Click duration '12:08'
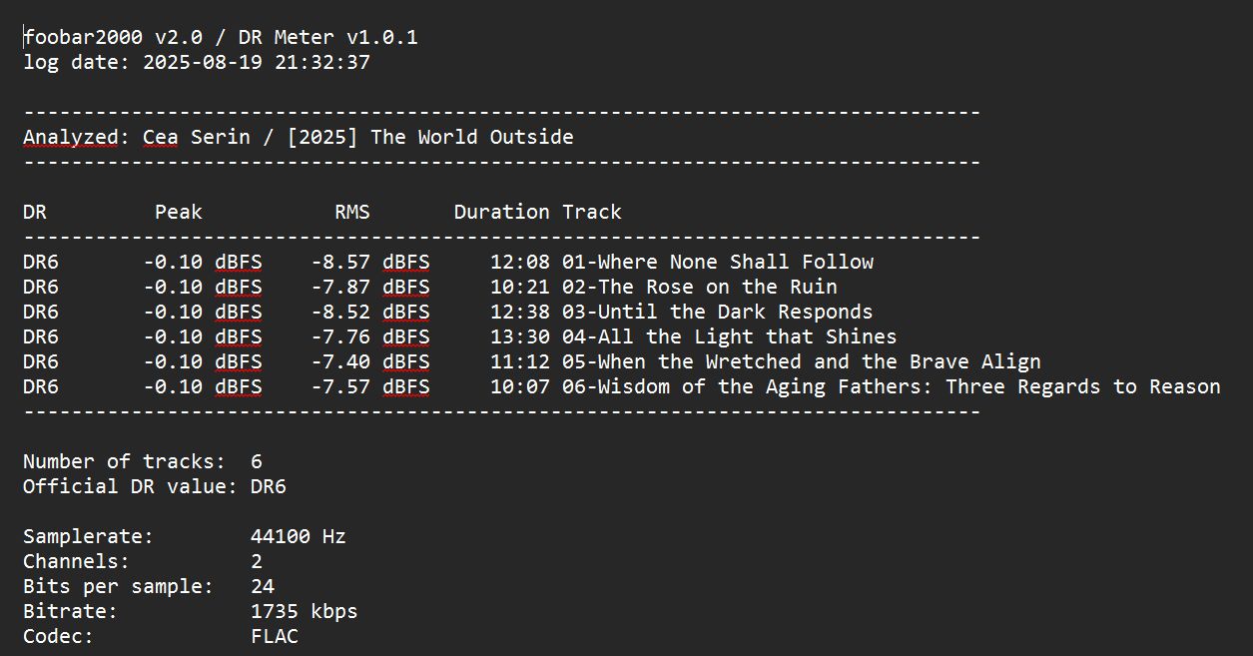Image resolution: width=1253 pixels, height=656 pixels. tap(520, 262)
